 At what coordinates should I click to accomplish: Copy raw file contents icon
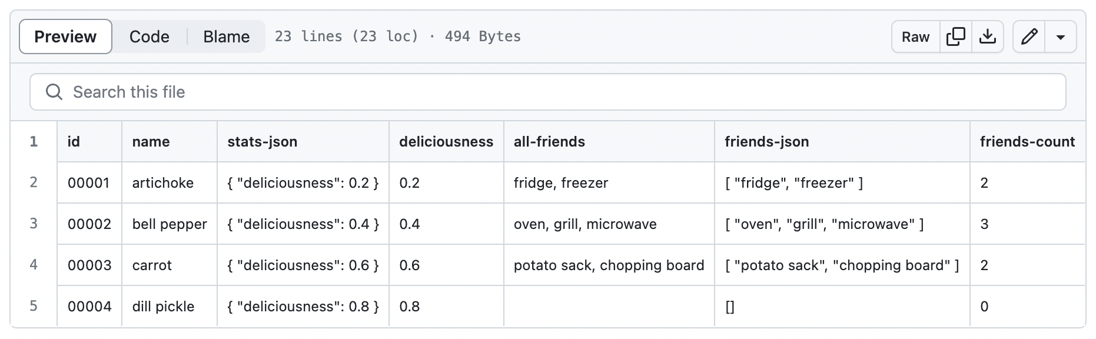click(955, 36)
